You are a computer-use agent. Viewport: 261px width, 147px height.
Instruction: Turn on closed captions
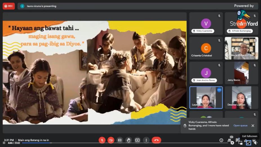click(x=120, y=140)
